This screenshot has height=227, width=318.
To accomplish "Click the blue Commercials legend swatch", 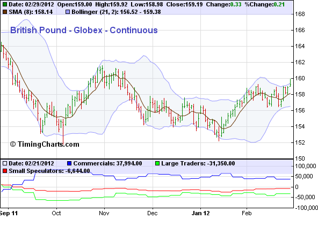I will pos(69,163).
